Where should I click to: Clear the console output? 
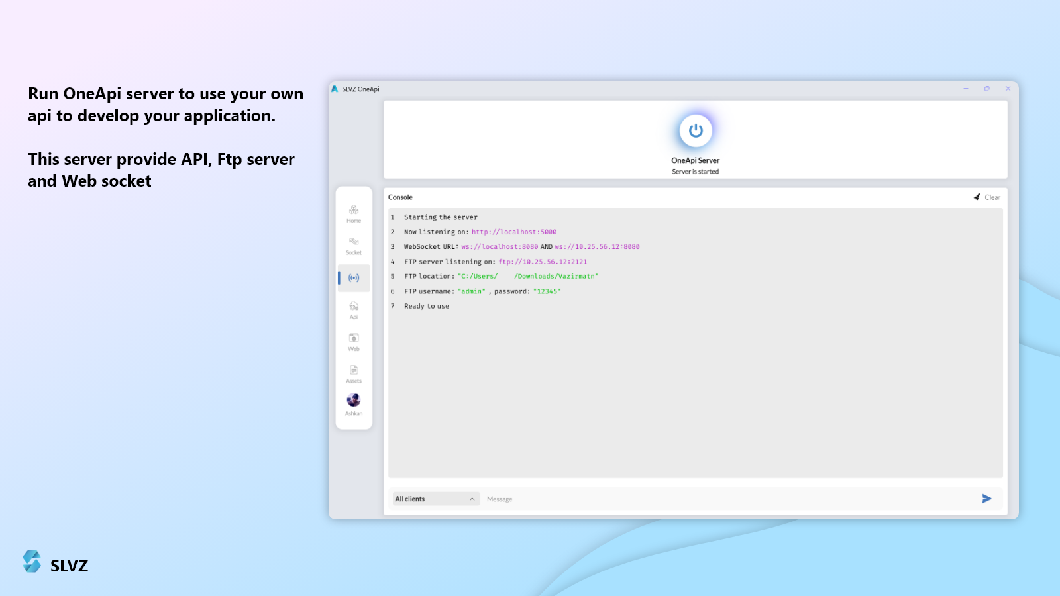tap(987, 197)
